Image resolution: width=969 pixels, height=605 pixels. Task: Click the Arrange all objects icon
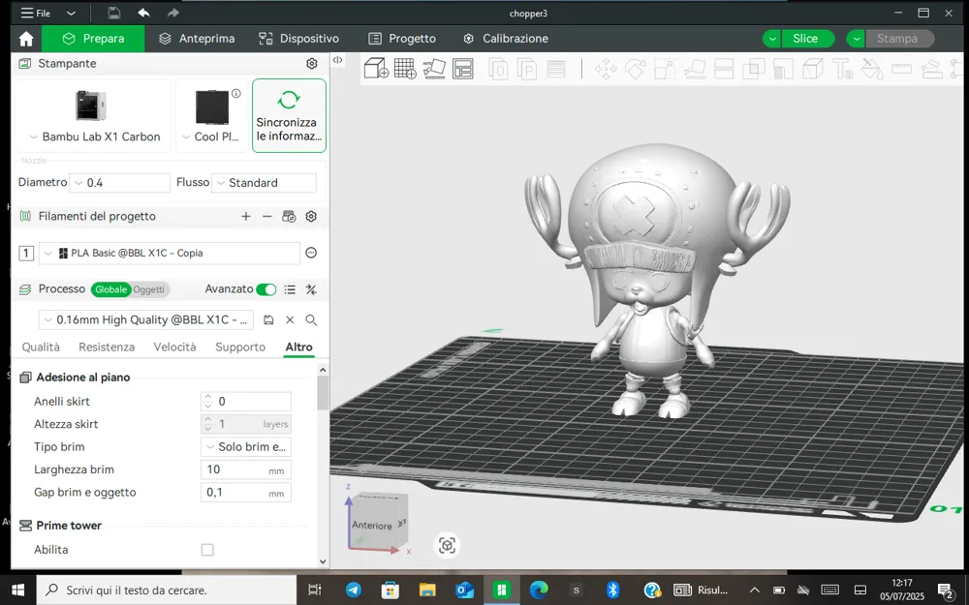[463, 69]
